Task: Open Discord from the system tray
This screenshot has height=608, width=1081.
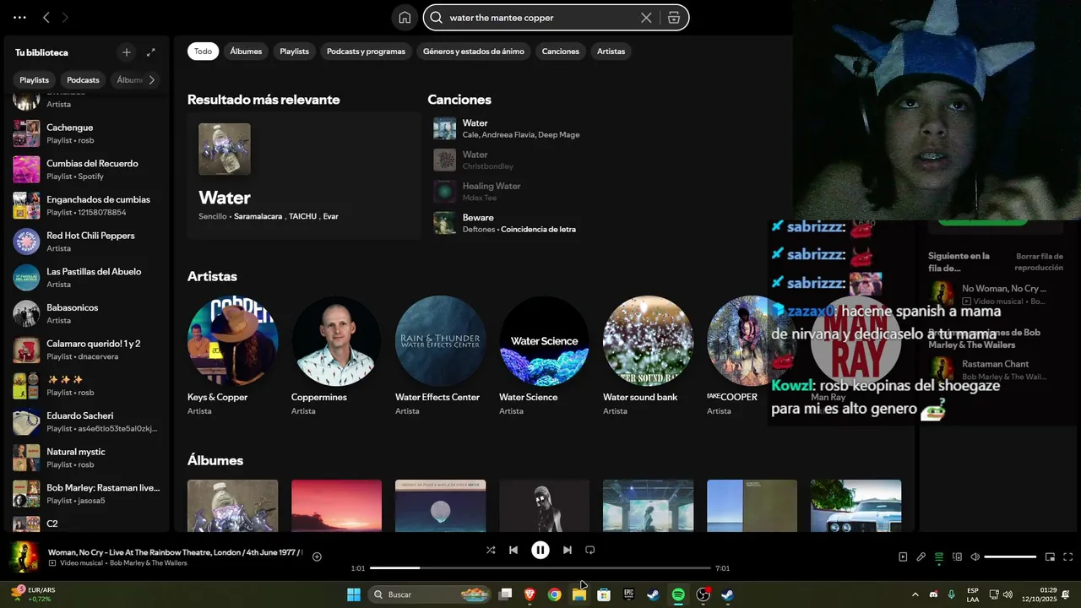Action: point(933,594)
